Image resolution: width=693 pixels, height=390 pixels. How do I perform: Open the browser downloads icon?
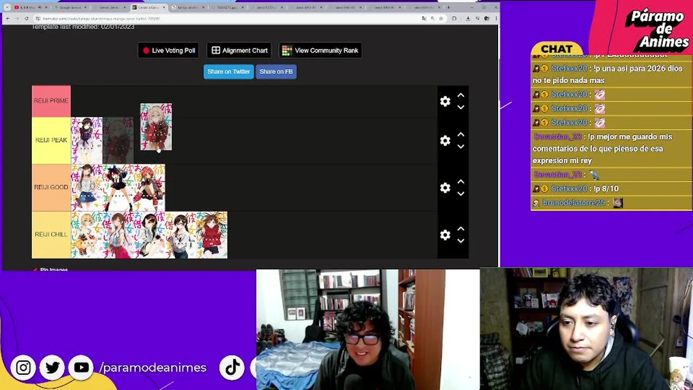click(467, 18)
